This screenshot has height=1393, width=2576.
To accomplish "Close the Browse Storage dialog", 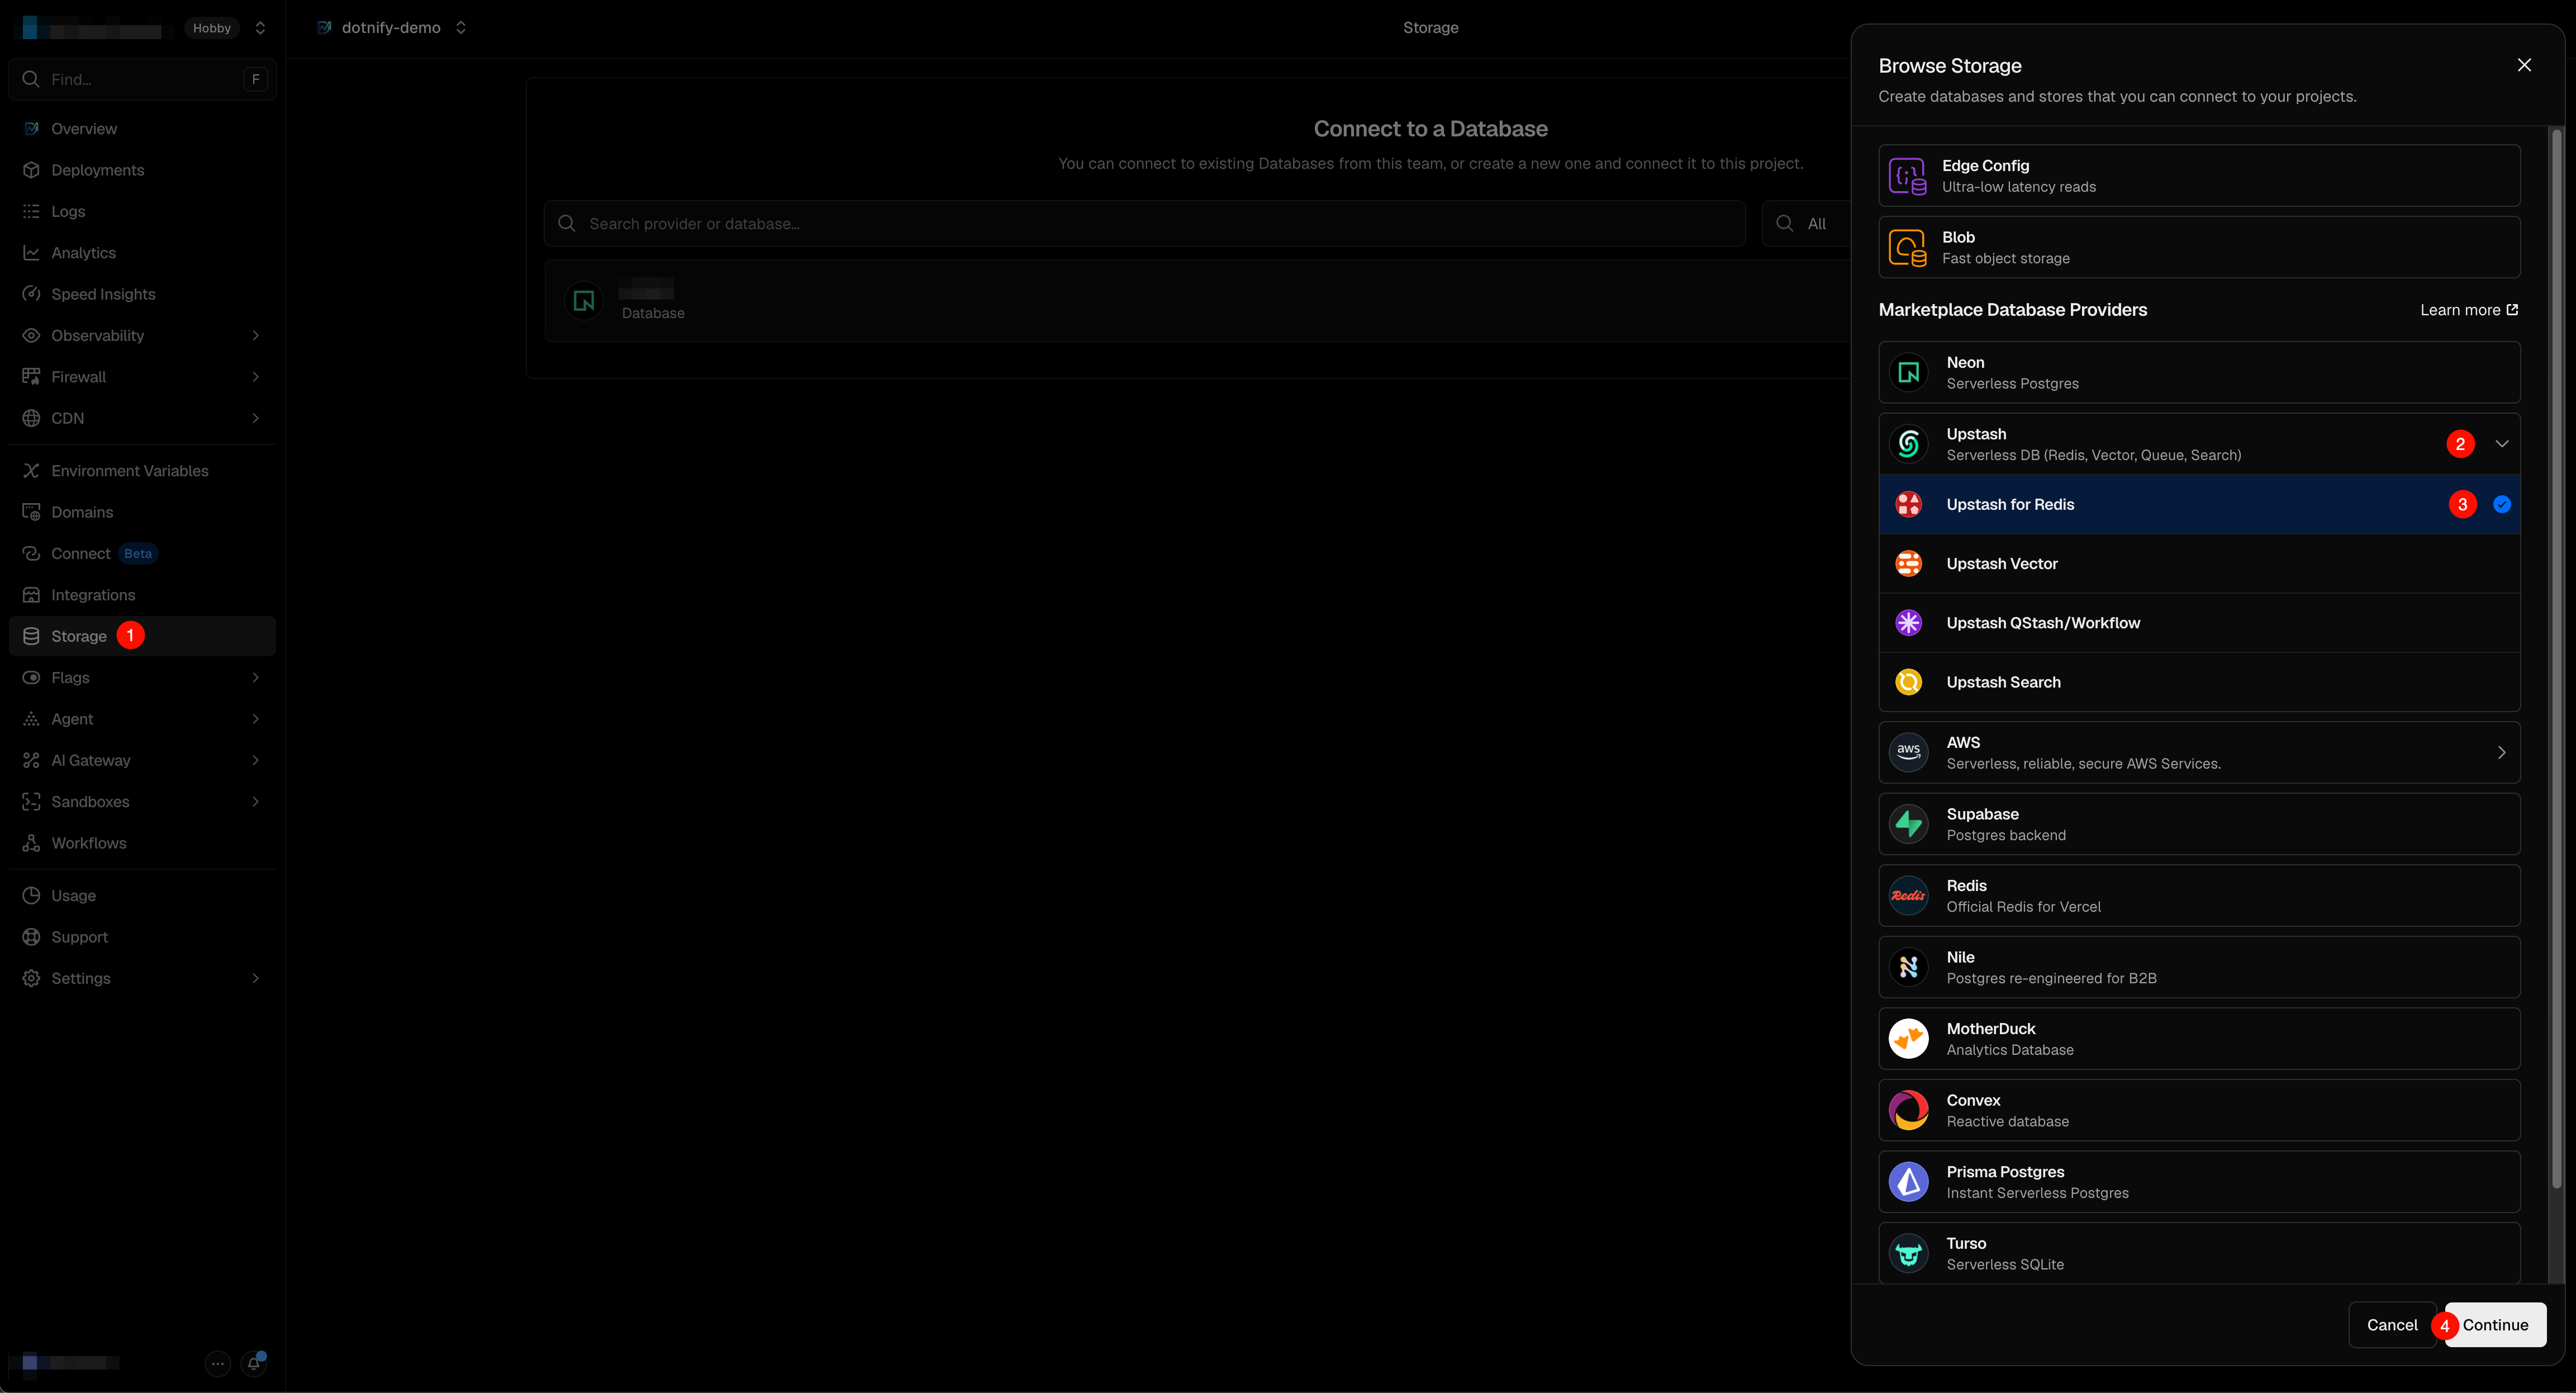I will tap(2524, 65).
